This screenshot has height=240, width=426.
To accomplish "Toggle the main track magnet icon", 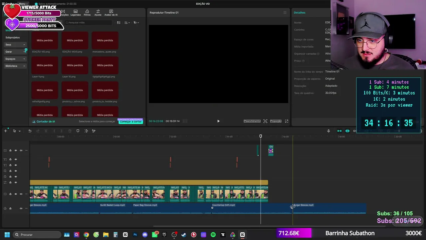I will pyautogui.click(x=339, y=131).
